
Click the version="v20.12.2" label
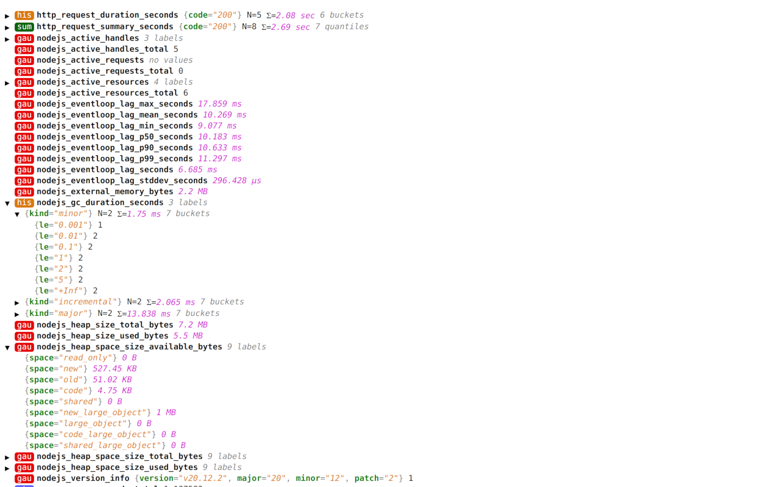[x=183, y=478]
